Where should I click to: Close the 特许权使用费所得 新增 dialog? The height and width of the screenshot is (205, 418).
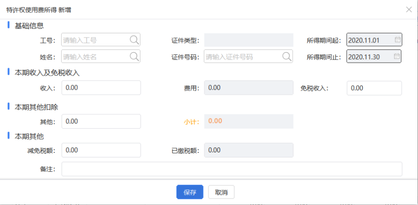click(409, 10)
